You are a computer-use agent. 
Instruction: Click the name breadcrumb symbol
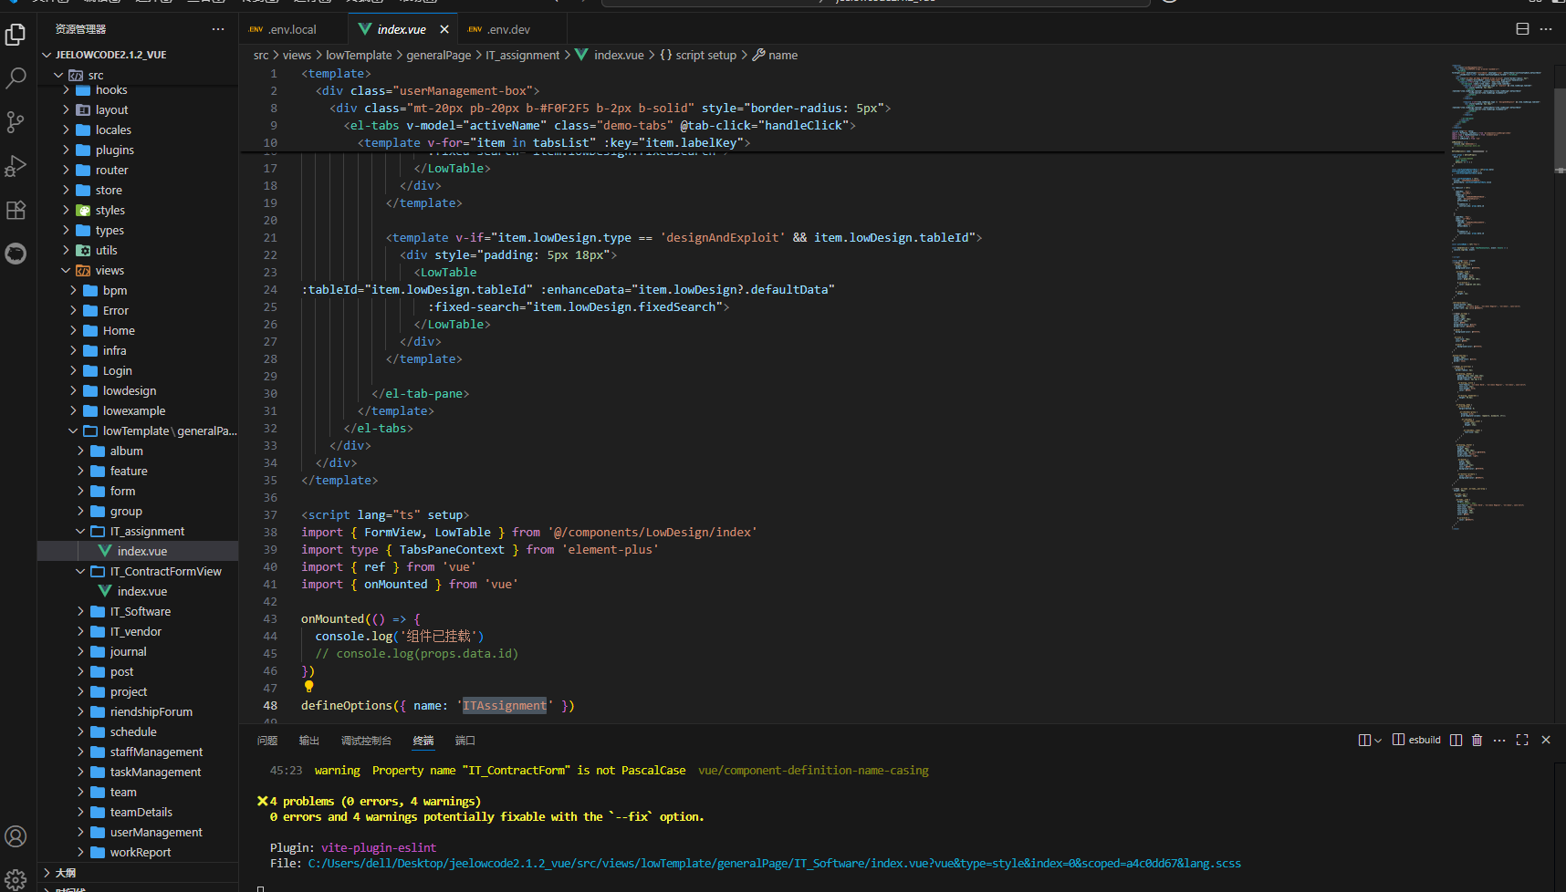[775, 56]
